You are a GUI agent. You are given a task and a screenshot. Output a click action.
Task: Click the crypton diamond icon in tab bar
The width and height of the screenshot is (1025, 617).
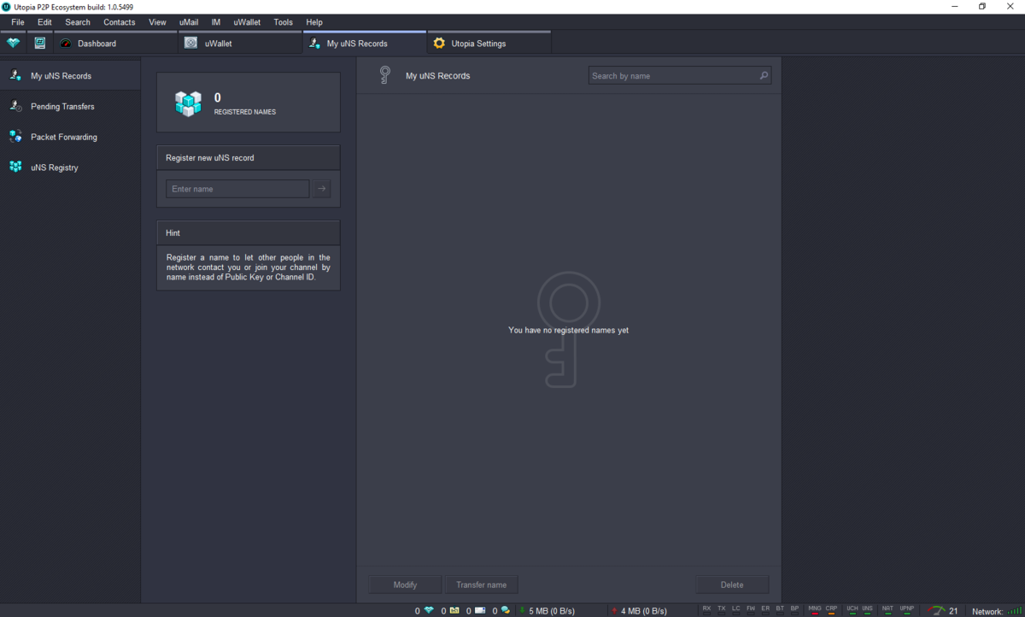[x=13, y=43]
